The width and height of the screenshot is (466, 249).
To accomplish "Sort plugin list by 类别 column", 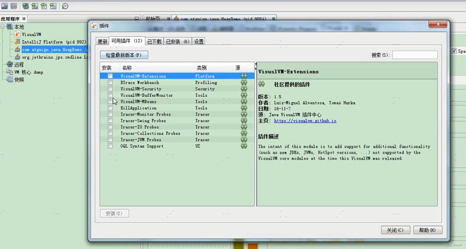I will pyautogui.click(x=214, y=68).
